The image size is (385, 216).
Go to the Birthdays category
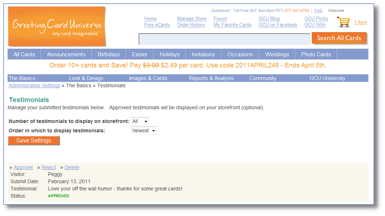[109, 54]
